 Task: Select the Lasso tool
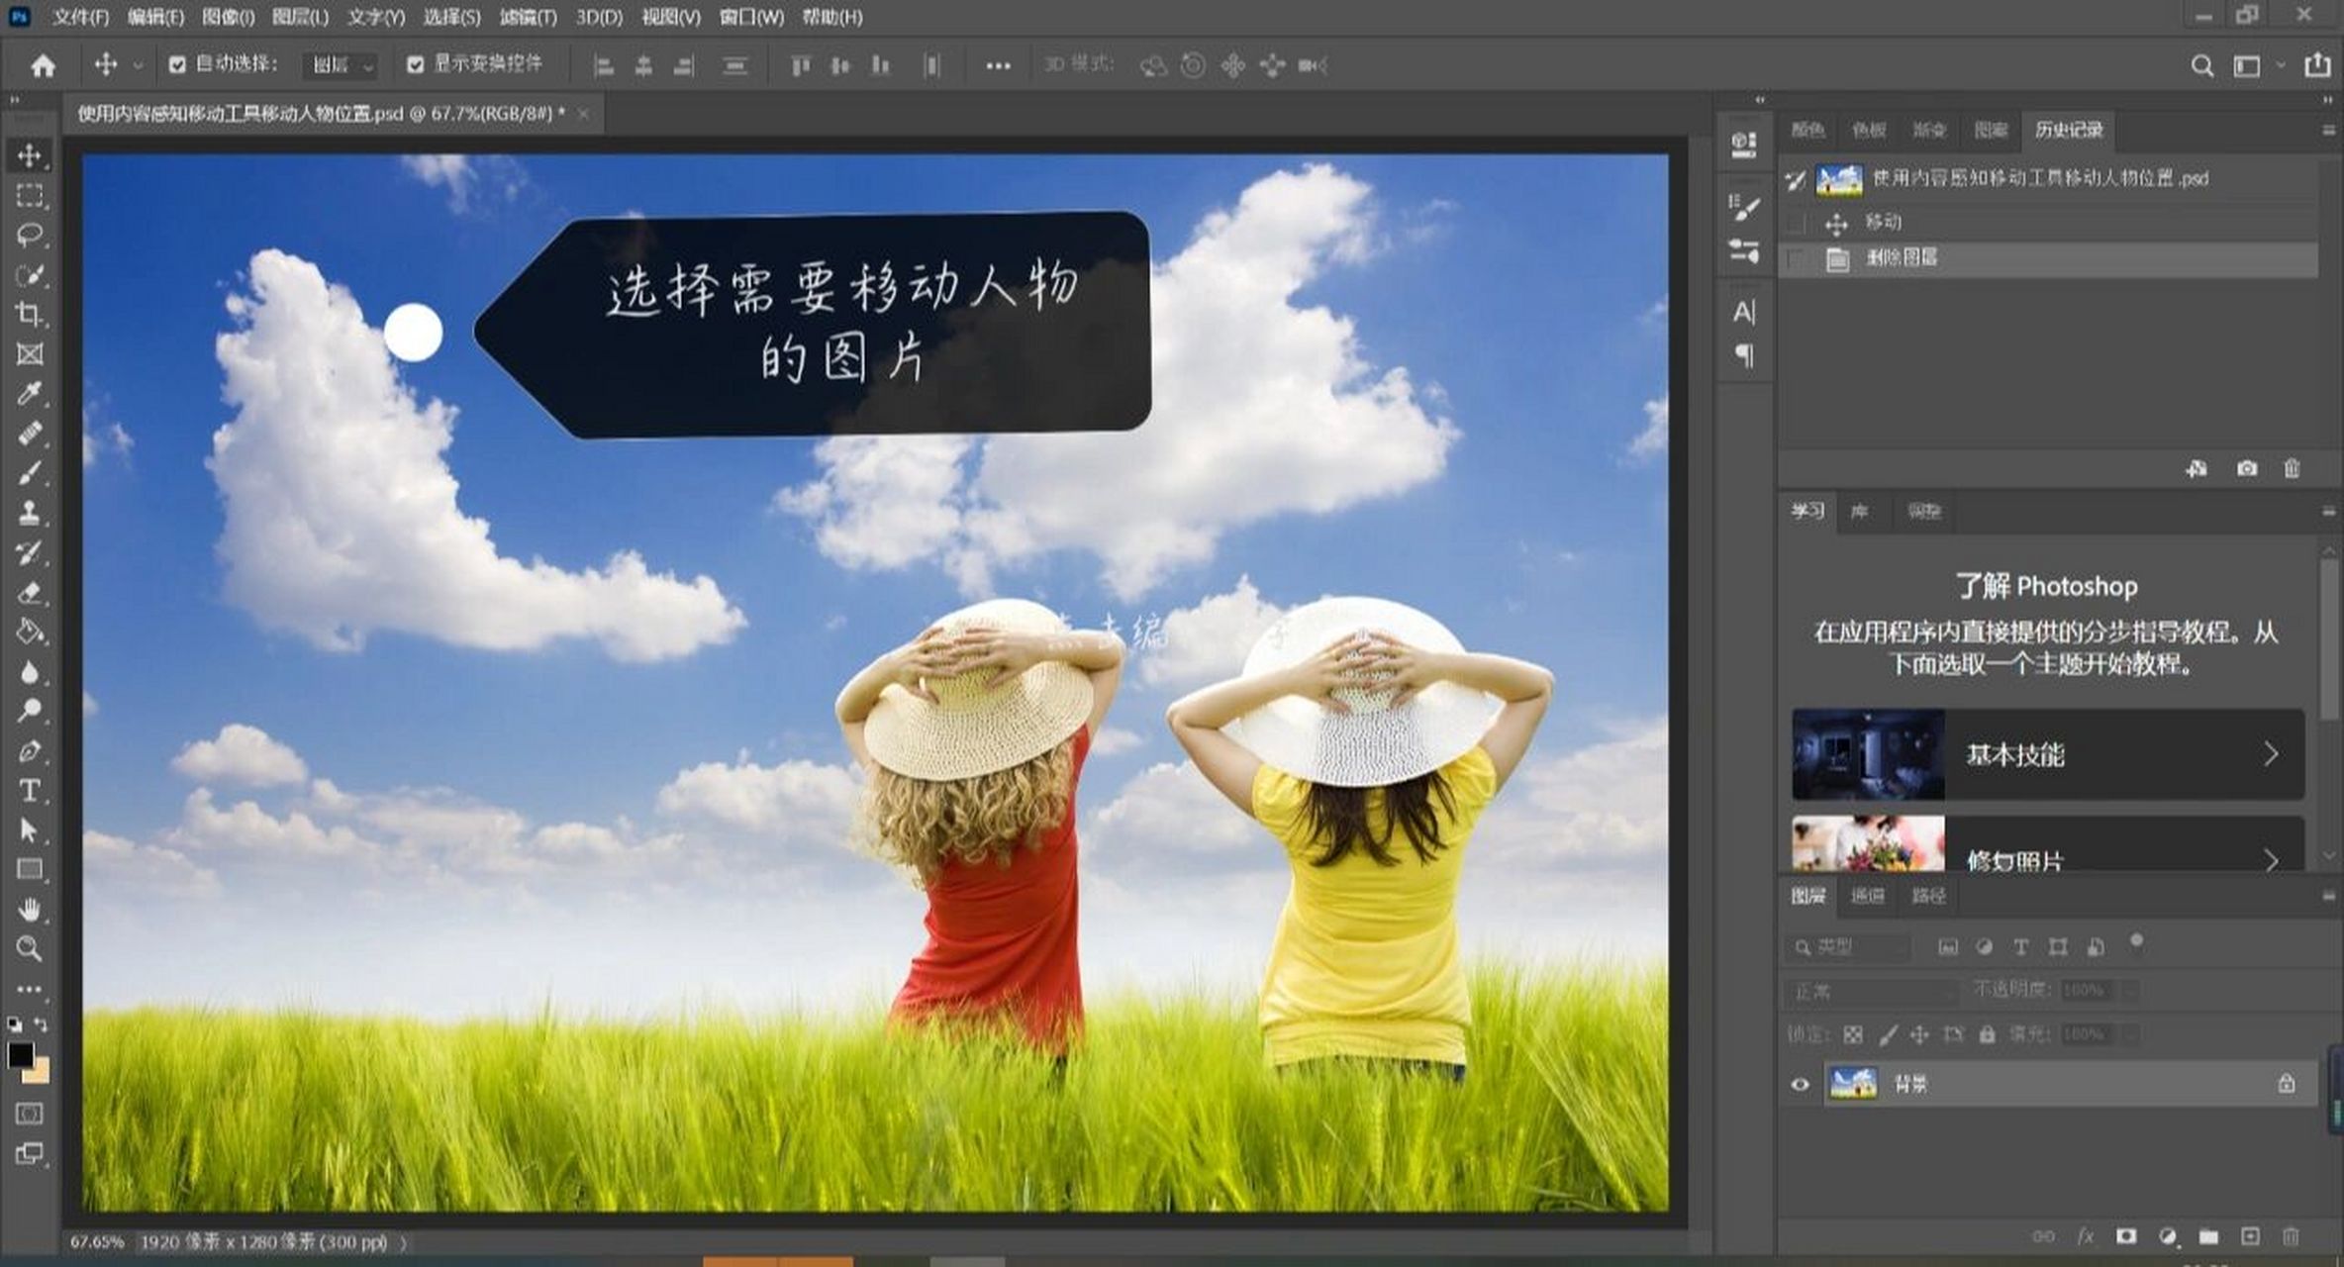[x=30, y=235]
